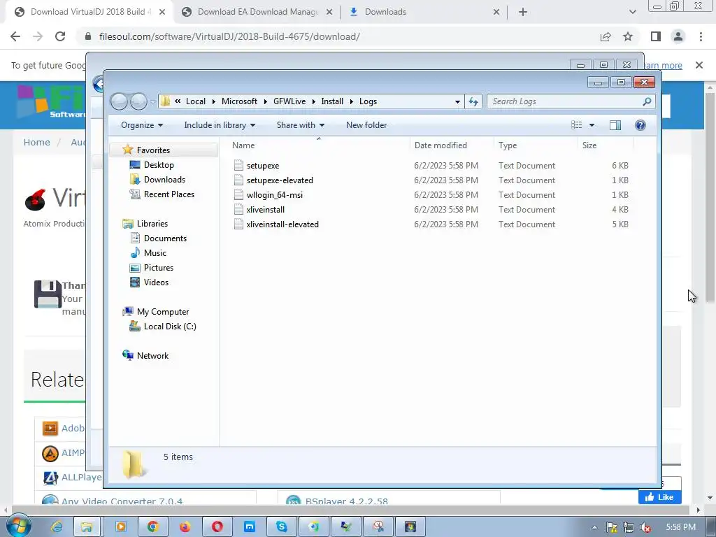Select Network in navigation pane
This screenshot has width=716, height=537.
point(152,355)
